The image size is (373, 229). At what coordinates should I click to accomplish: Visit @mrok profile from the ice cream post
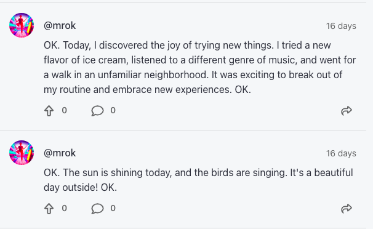pyautogui.click(x=60, y=26)
